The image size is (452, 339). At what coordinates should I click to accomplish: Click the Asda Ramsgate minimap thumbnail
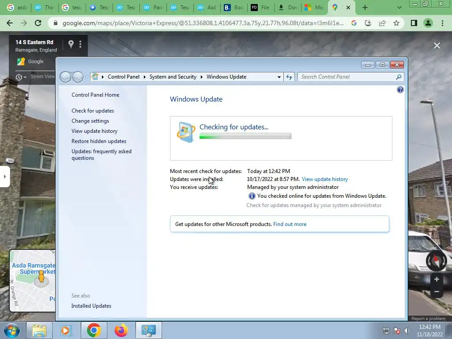[x=33, y=280]
